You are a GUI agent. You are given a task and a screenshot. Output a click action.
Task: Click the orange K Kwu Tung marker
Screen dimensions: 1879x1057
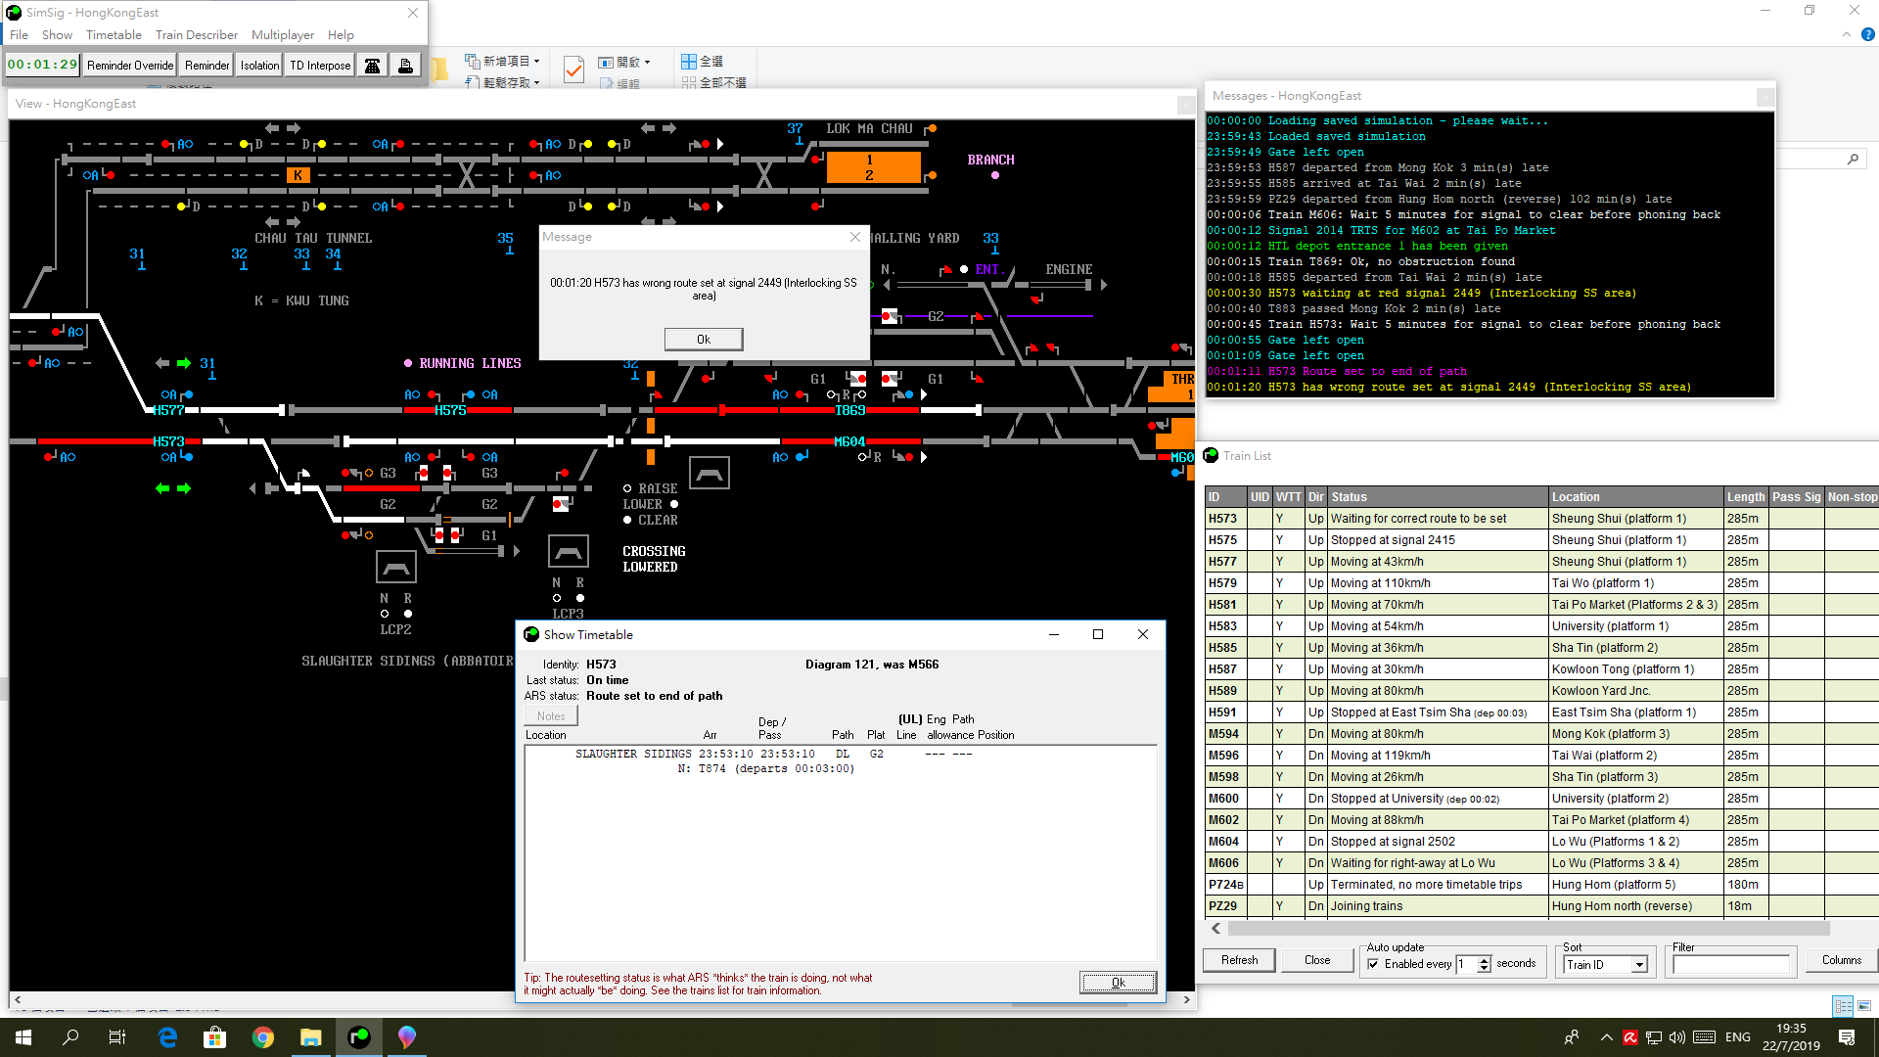point(298,175)
